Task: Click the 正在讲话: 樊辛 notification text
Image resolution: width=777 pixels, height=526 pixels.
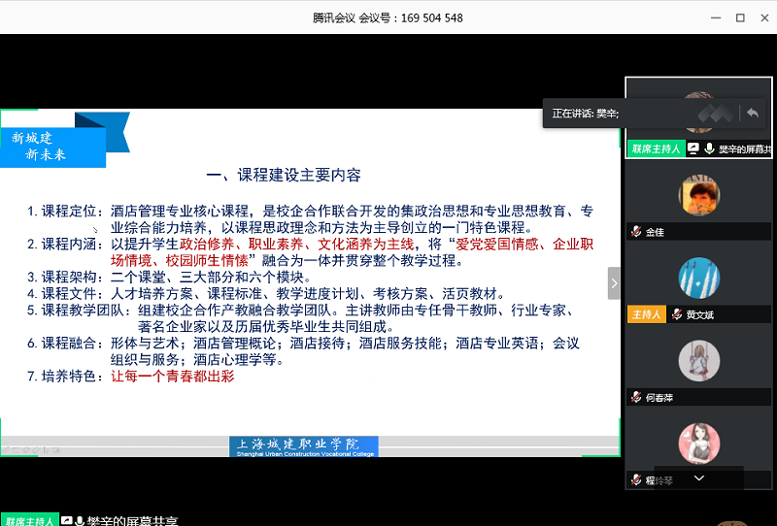Action: click(586, 114)
